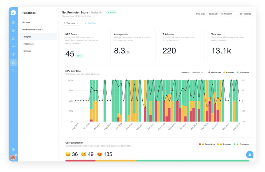
Task: Click the Sept 2022 axis label on chart
Action: pos(237,126)
